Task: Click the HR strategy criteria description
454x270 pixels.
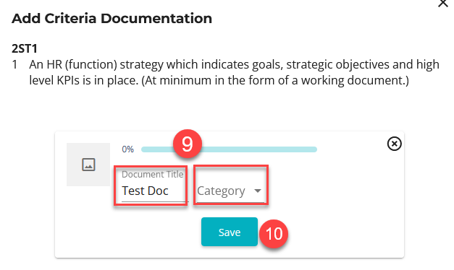Action: click(234, 72)
